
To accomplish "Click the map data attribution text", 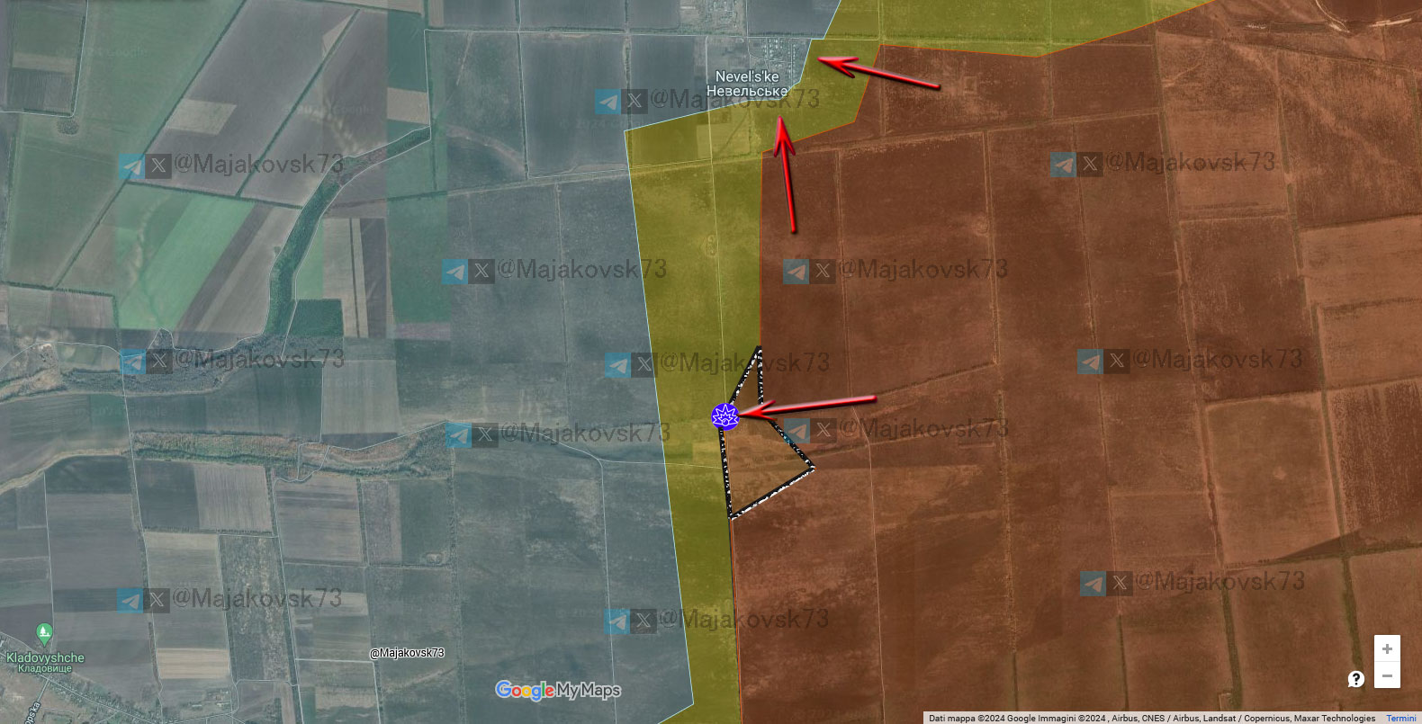I will tap(1152, 719).
